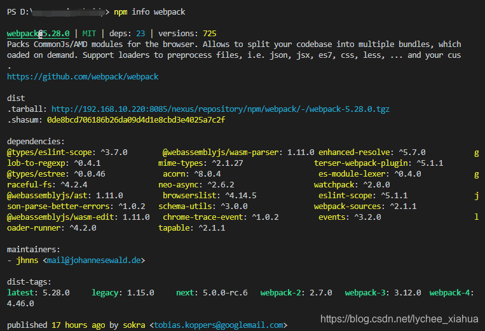Click the @types/estree dependency entry
The image size is (485, 331).
pyautogui.click(x=56, y=174)
